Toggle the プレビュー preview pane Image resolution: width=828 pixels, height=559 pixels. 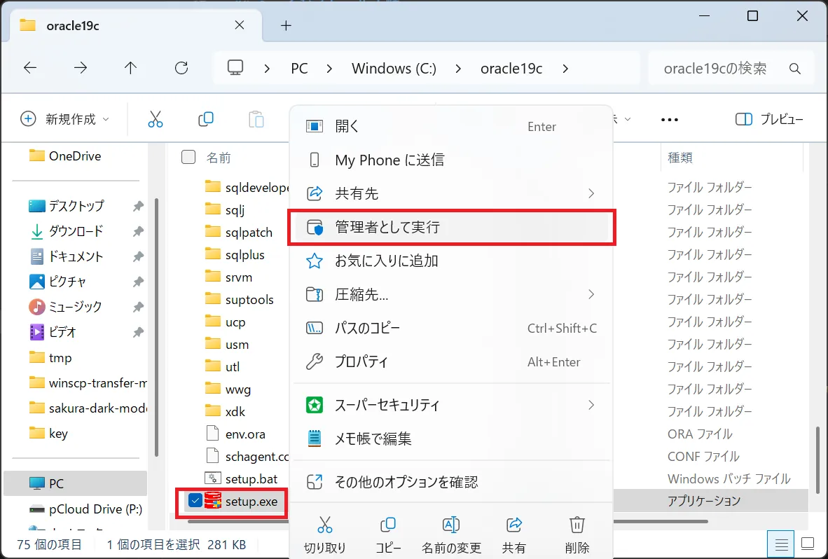[769, 119]
